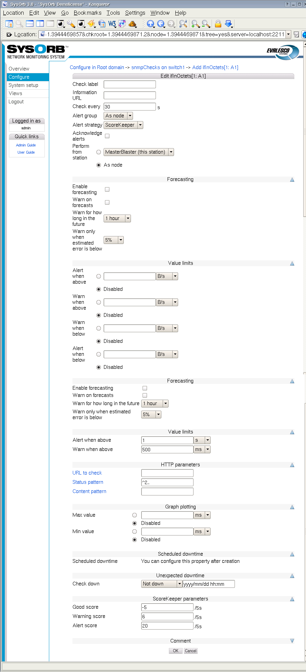Open the Check down Not down dropdown
This screenshot has width=306, height=672.
coord(162,584)
